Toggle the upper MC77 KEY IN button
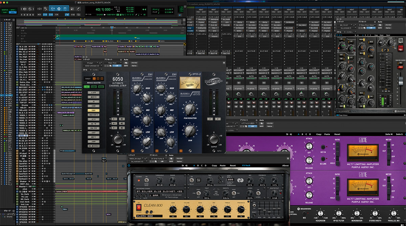 [323, 147]
